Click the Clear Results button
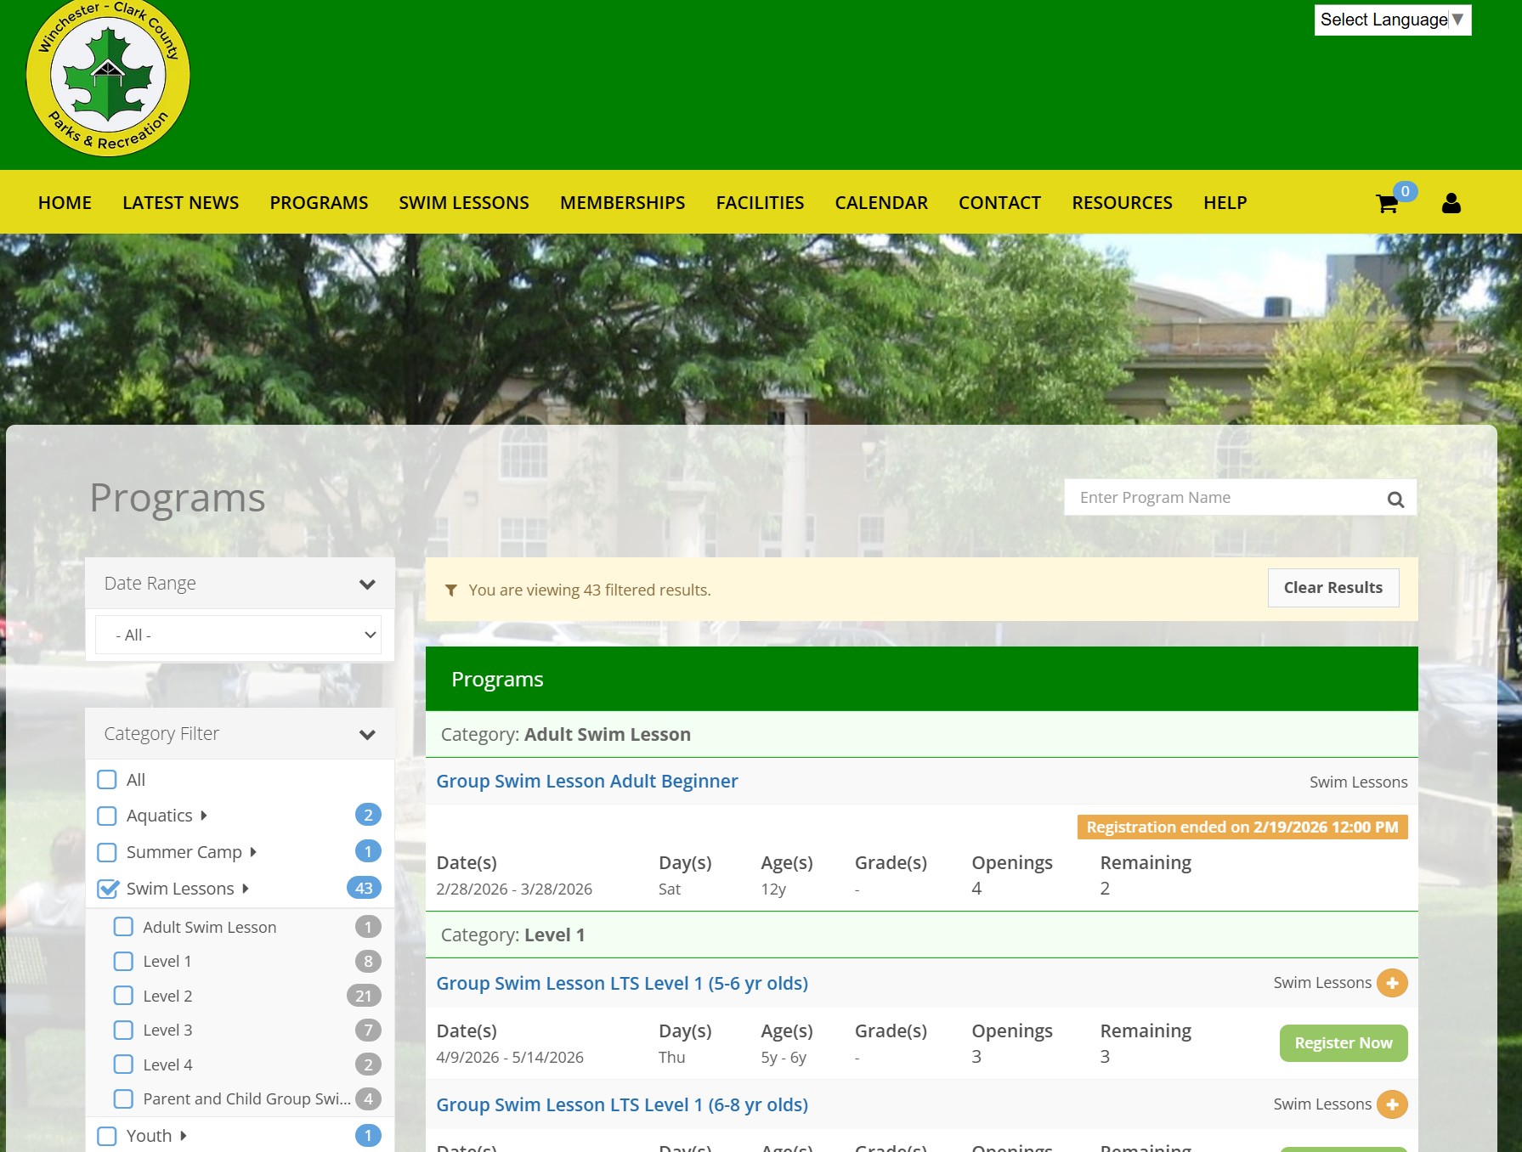Viewport: 1522px width, 1152px height. click(1332, 588)
